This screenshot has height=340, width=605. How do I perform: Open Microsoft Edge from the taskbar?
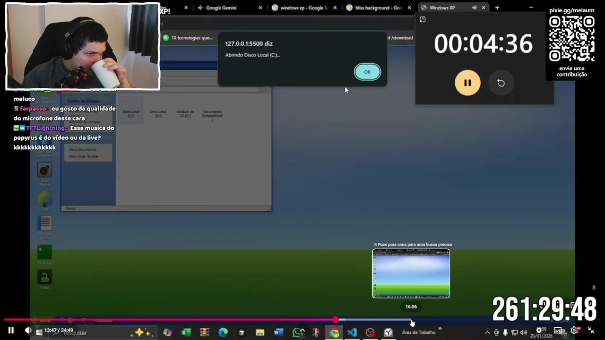pos(223,332)
